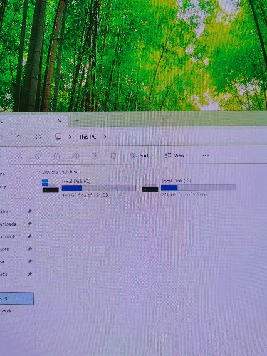Viewport: 267px width, 356px height.
Task: Click the Cut scissors icon
Action: (x=19, y=156)
